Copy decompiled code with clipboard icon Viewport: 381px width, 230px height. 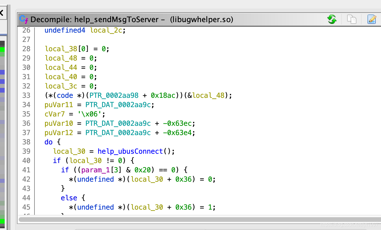(x=352, y=20)
